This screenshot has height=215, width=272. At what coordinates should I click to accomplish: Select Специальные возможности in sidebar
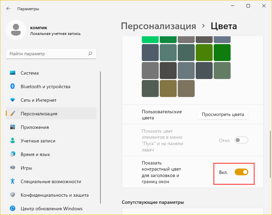click(x=51, y=181)
